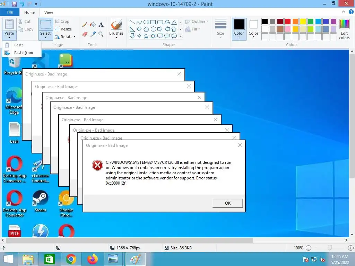Pick the yellow color swatch

coord(303,21)
